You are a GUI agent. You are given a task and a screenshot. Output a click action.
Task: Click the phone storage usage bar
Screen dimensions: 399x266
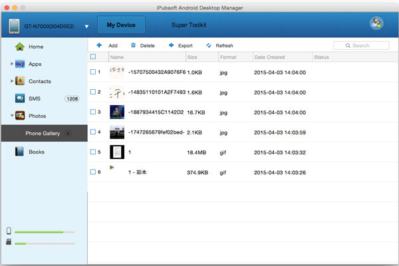click(x=44, y=232)
